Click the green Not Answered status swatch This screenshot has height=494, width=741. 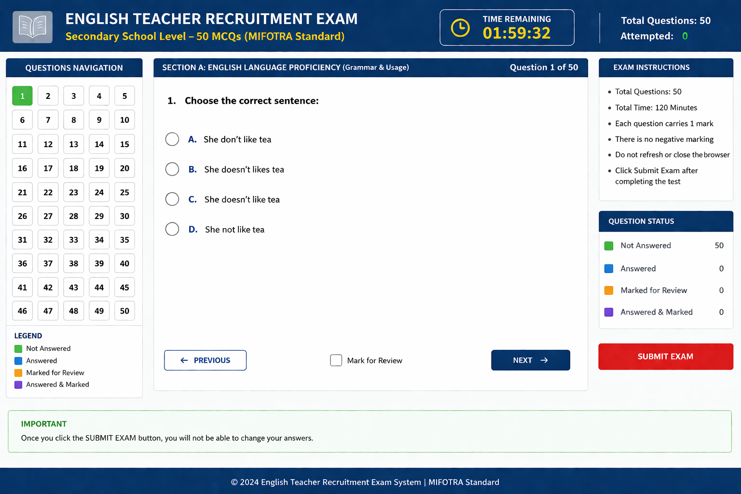[x=609, y=246]
